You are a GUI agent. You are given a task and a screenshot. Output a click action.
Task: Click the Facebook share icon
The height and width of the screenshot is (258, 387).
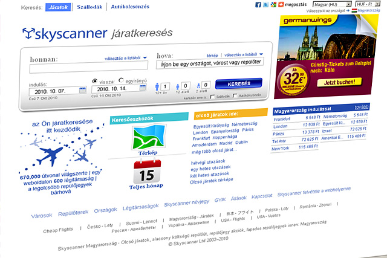[x=258, y=5]
